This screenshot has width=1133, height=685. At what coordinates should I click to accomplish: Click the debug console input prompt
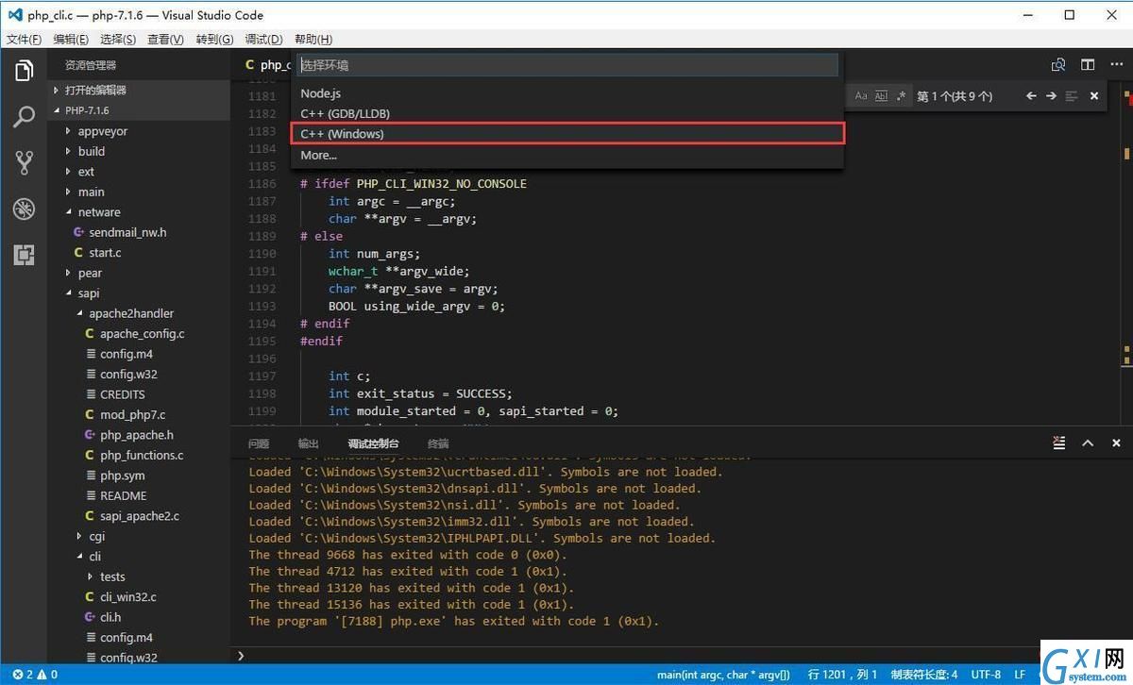tap(680, 655)
